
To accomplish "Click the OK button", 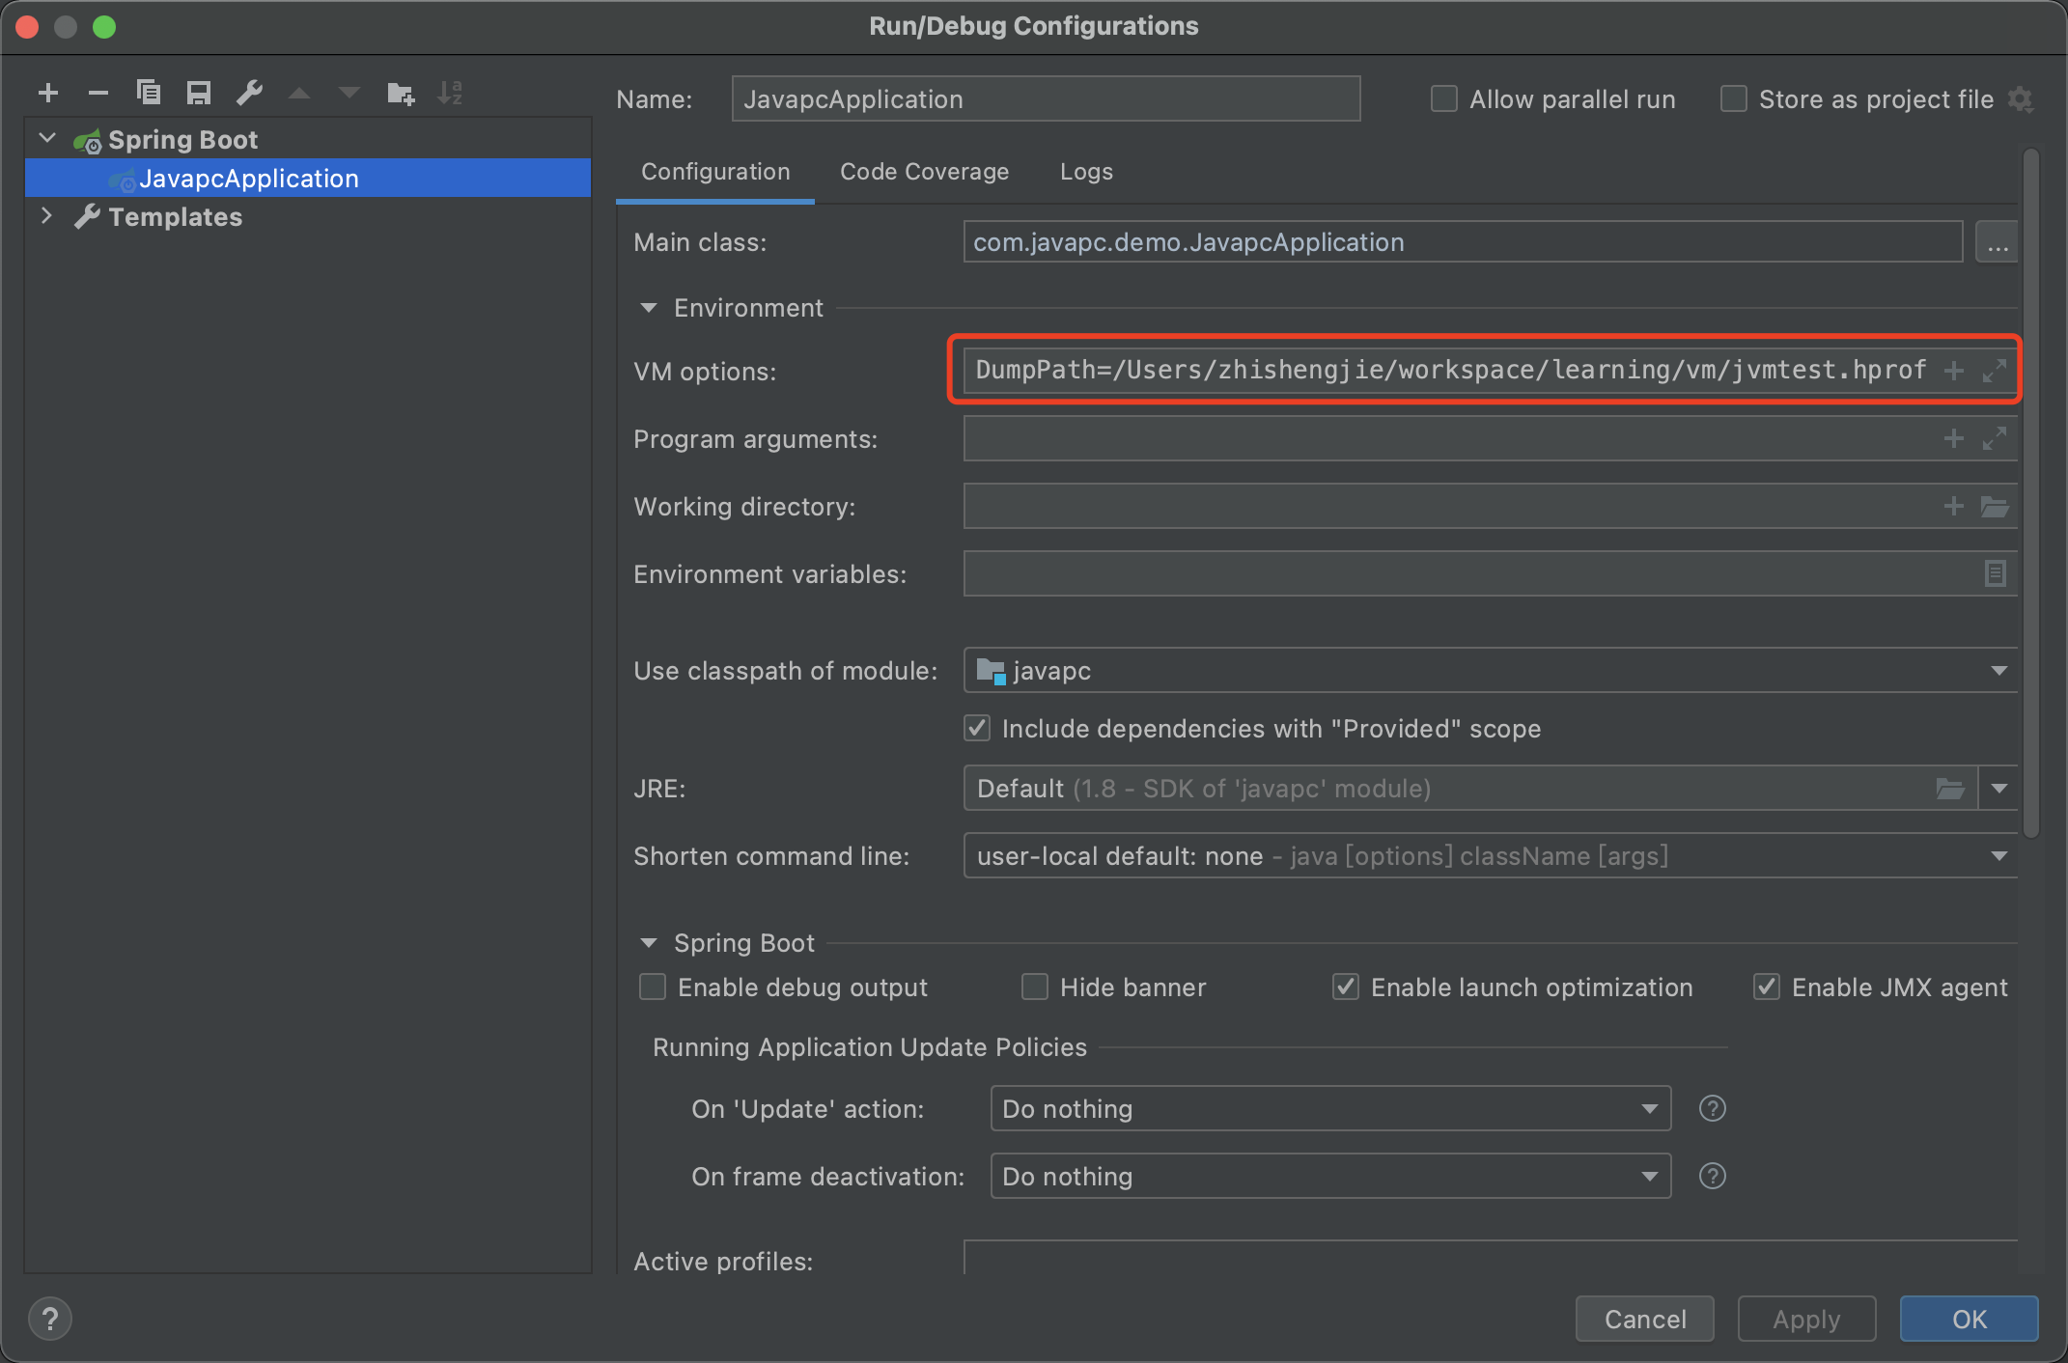I will click(x=1969, y=1319).
